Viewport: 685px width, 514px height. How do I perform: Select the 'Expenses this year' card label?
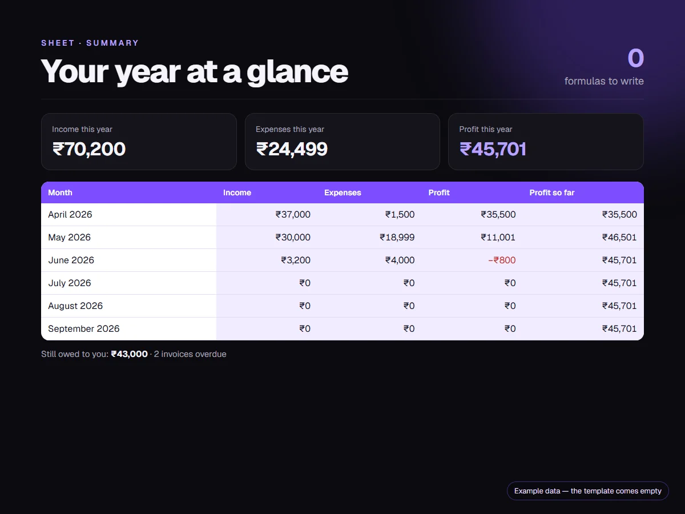[290, 129]
